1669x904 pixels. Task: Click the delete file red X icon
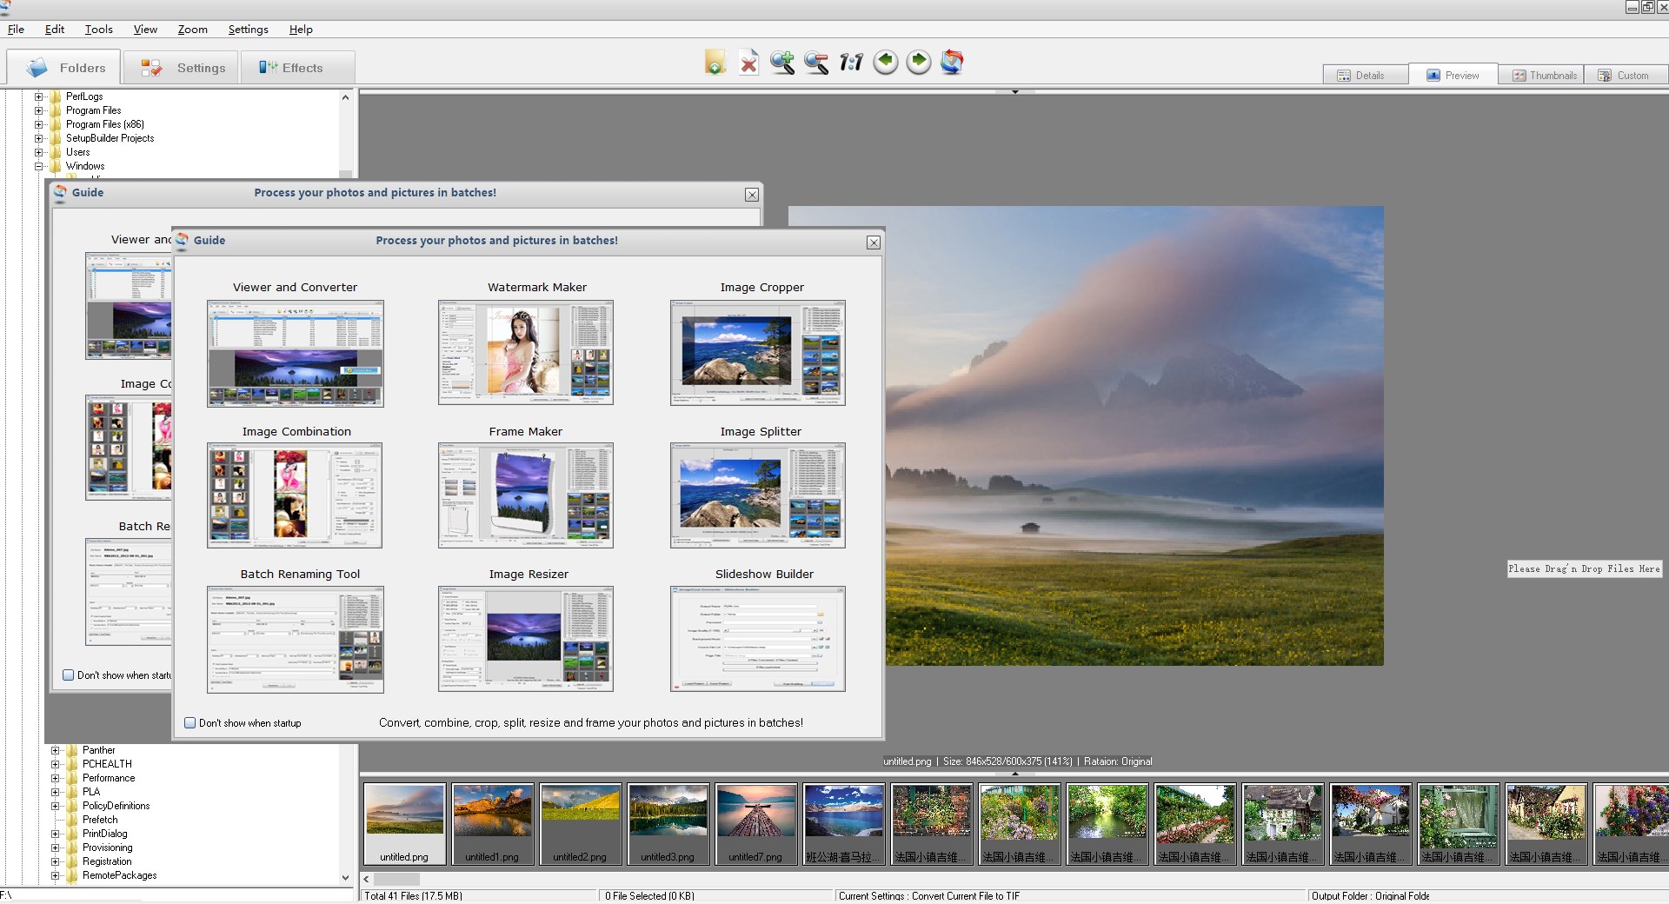[748, 63]
